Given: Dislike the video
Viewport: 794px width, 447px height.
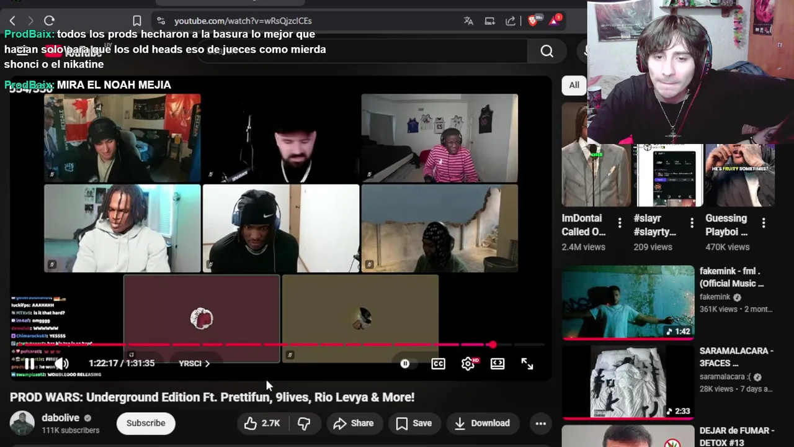Looking at the screenshot, I should pyautogui.click(x=304, y=423).
